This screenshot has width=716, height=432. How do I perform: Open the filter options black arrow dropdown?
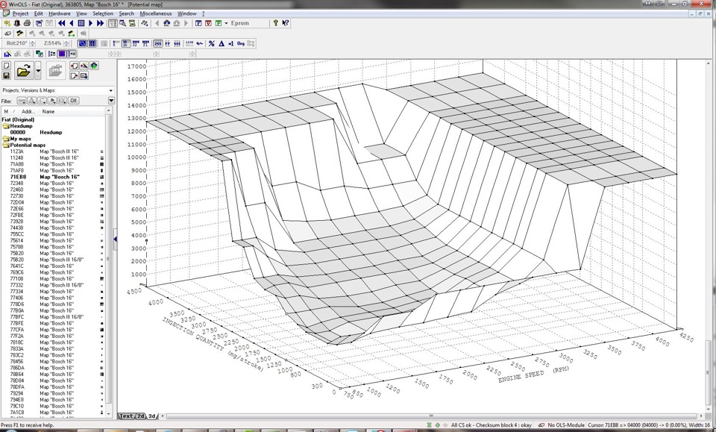111,101
